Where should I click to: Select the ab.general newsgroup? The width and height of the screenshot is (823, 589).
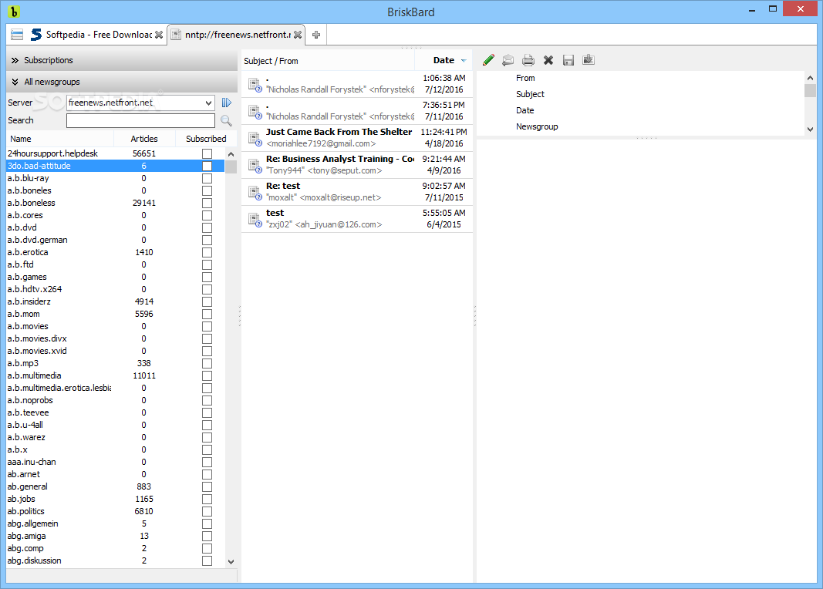[116, 486]
